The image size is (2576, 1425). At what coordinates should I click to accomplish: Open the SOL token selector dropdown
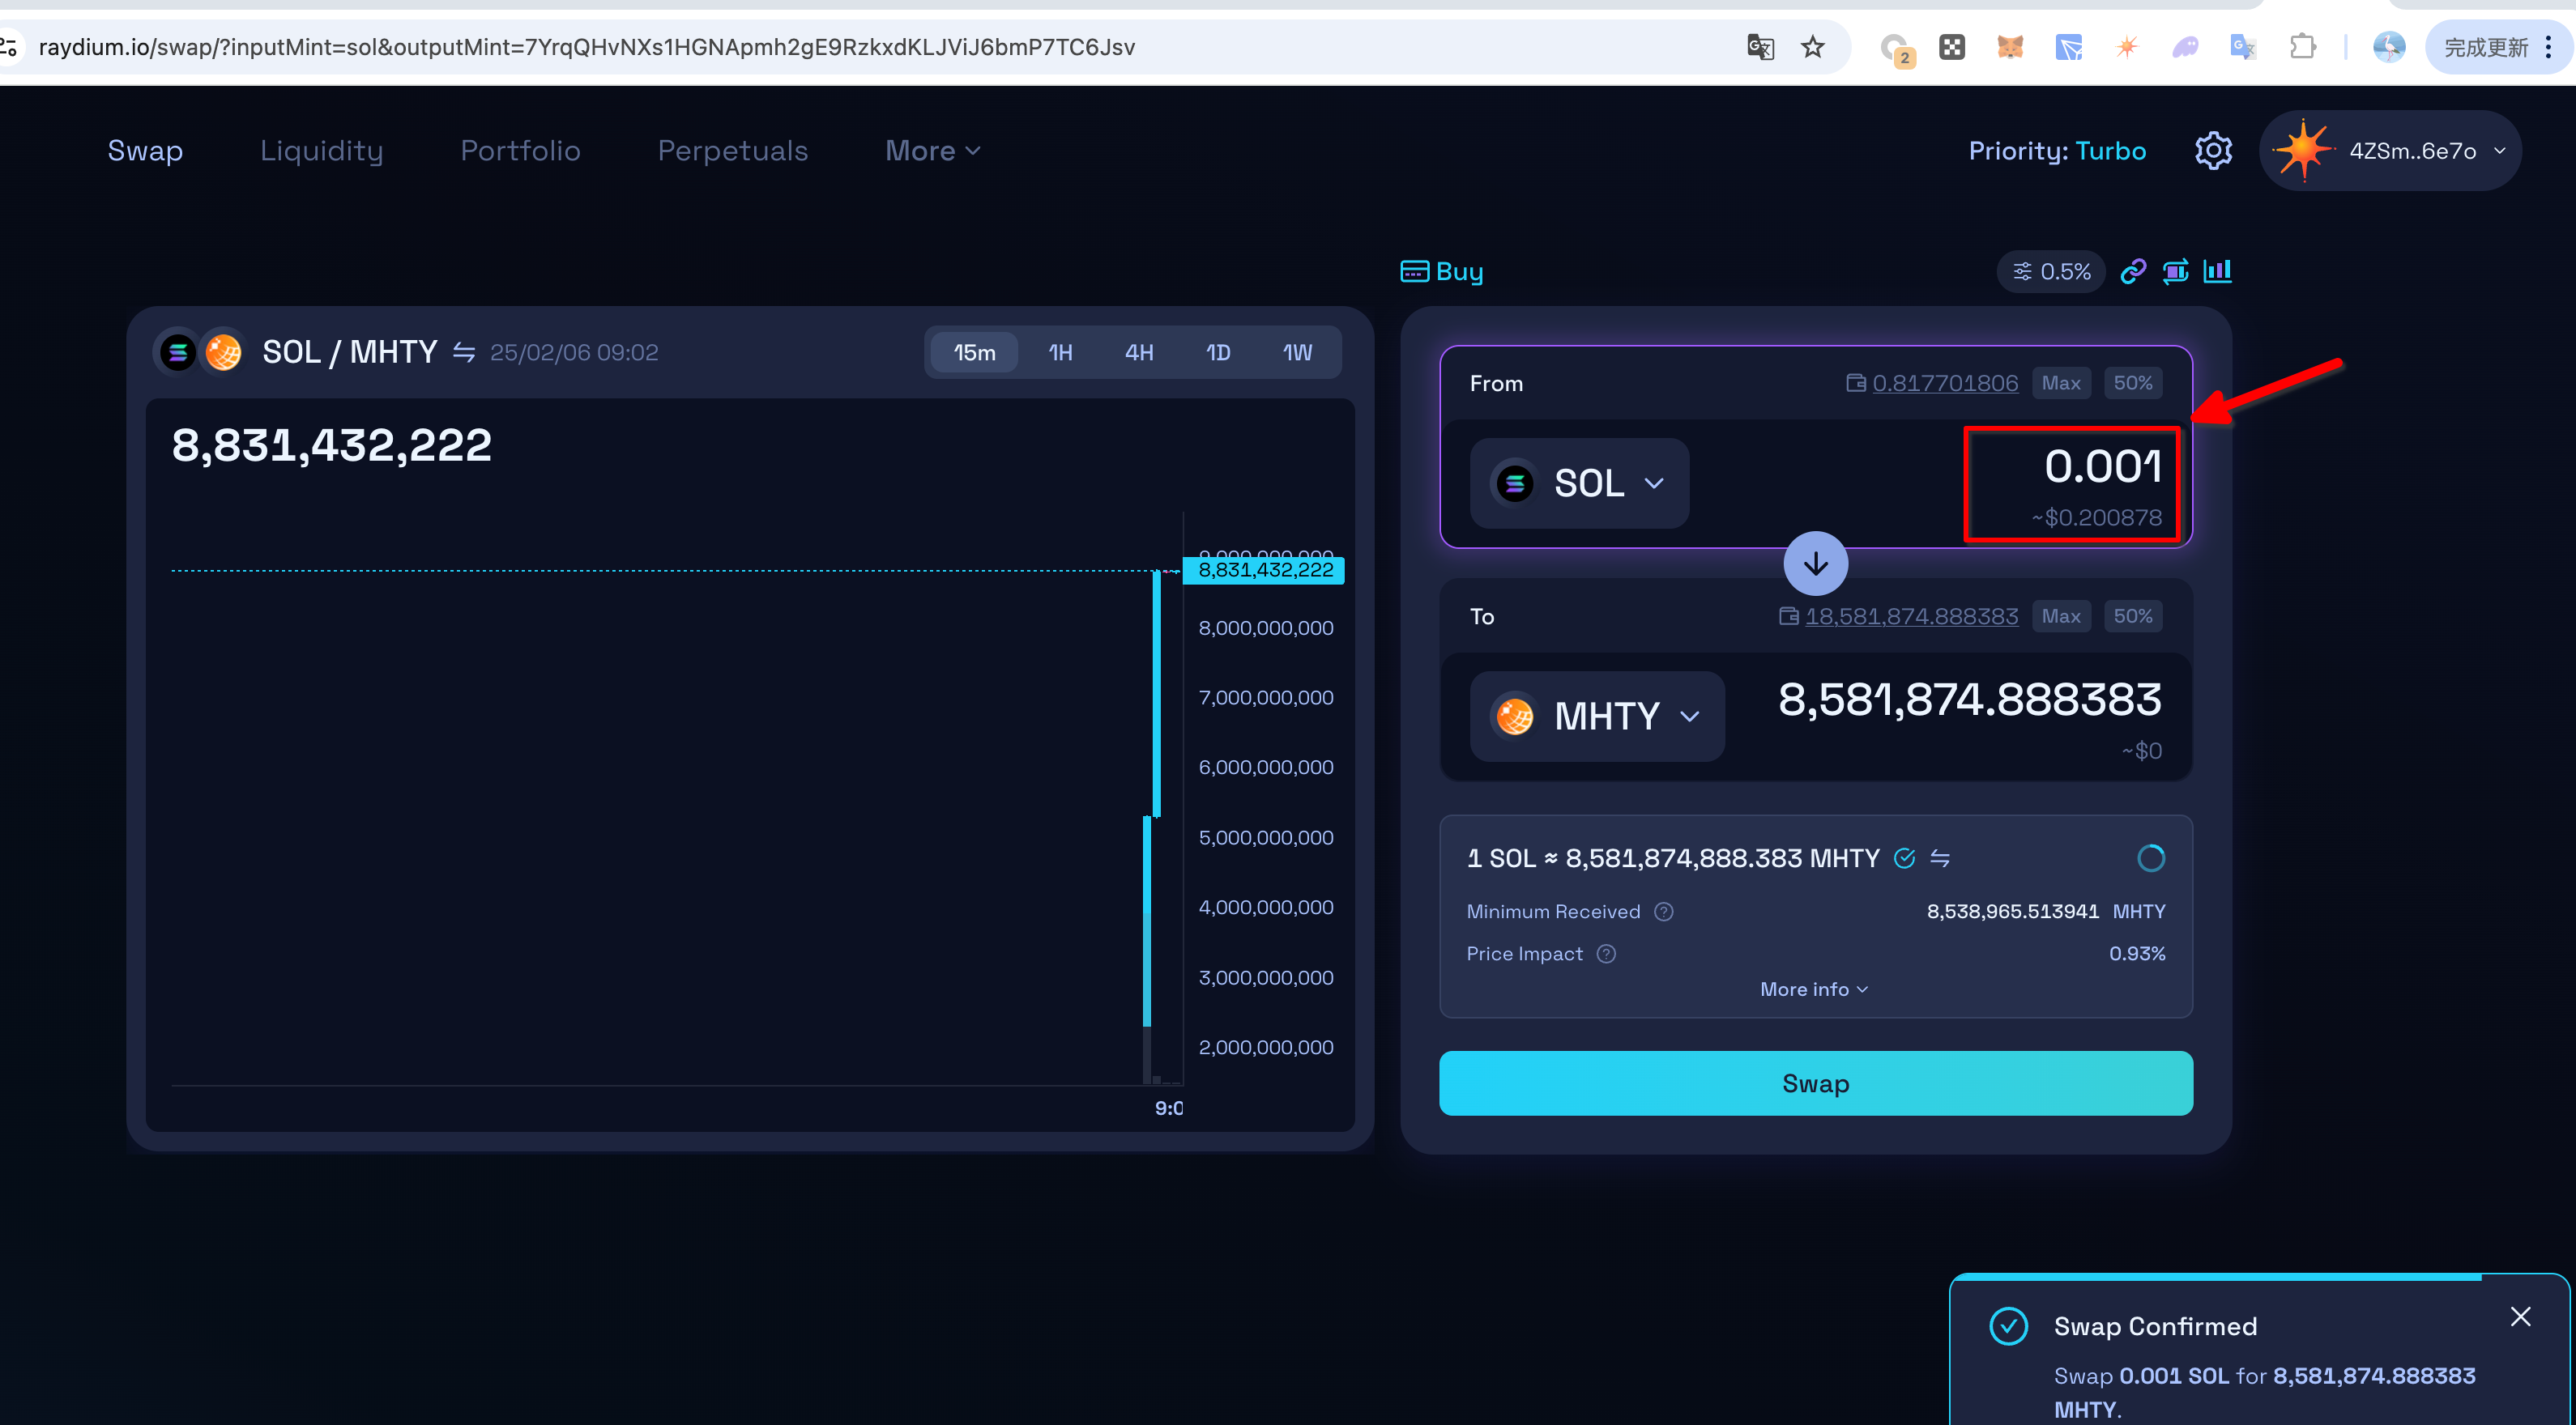coord(1579,483)
